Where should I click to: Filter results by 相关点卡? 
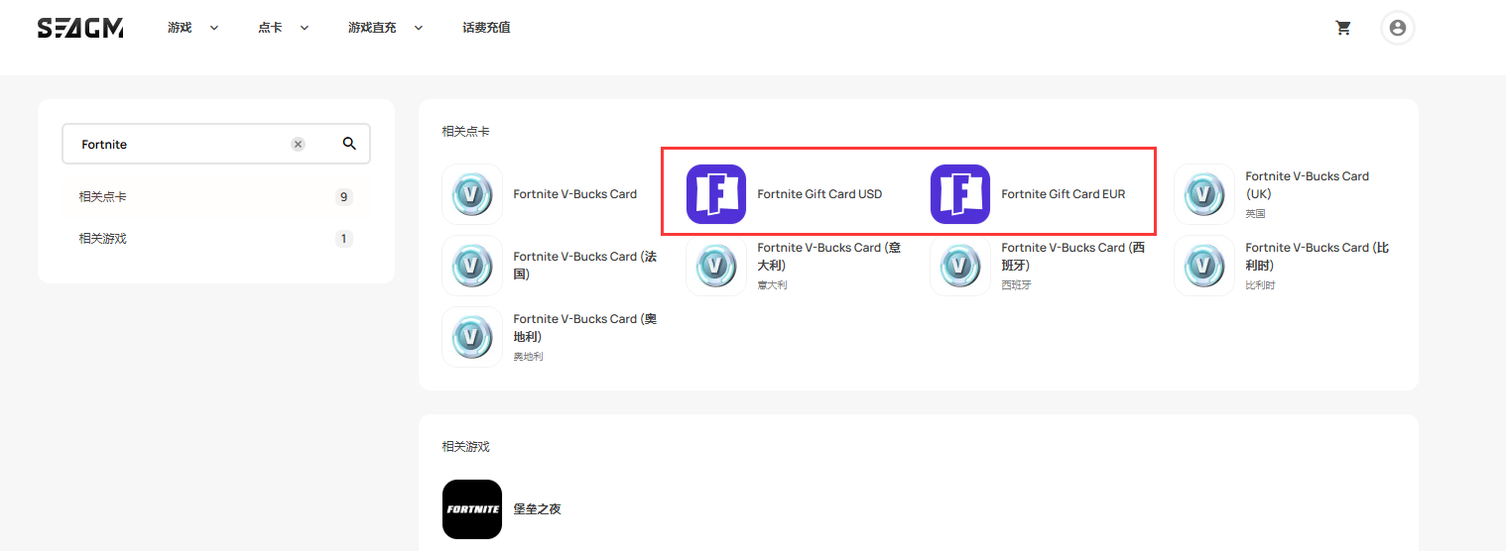[103, 197]
